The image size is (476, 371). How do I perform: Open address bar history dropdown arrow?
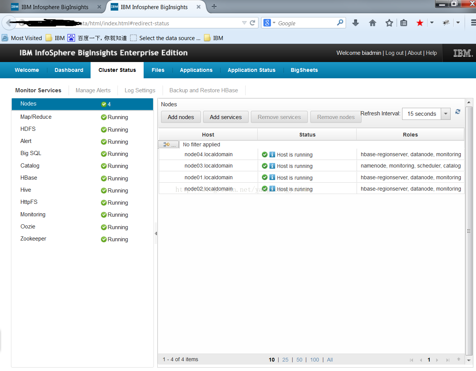(244, 23)
